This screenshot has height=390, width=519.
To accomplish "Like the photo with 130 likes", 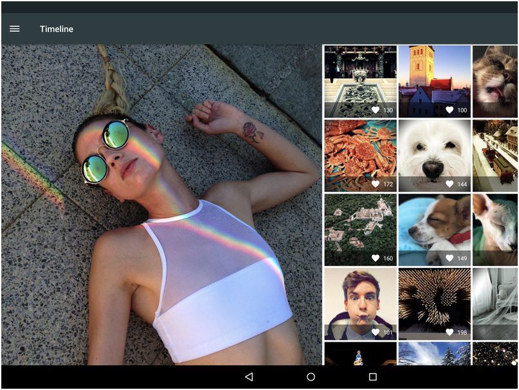I will [x=375, y=110].
